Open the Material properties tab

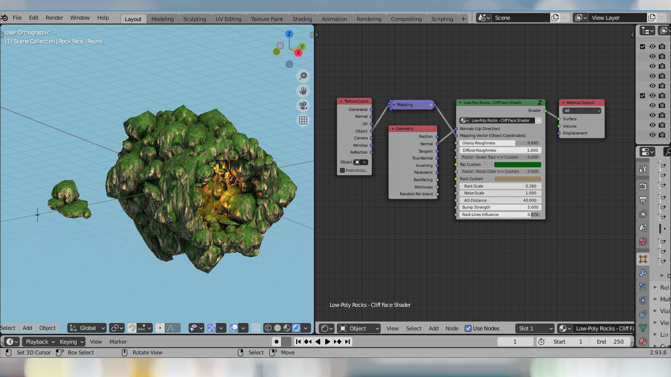click(x=643, y=342)
